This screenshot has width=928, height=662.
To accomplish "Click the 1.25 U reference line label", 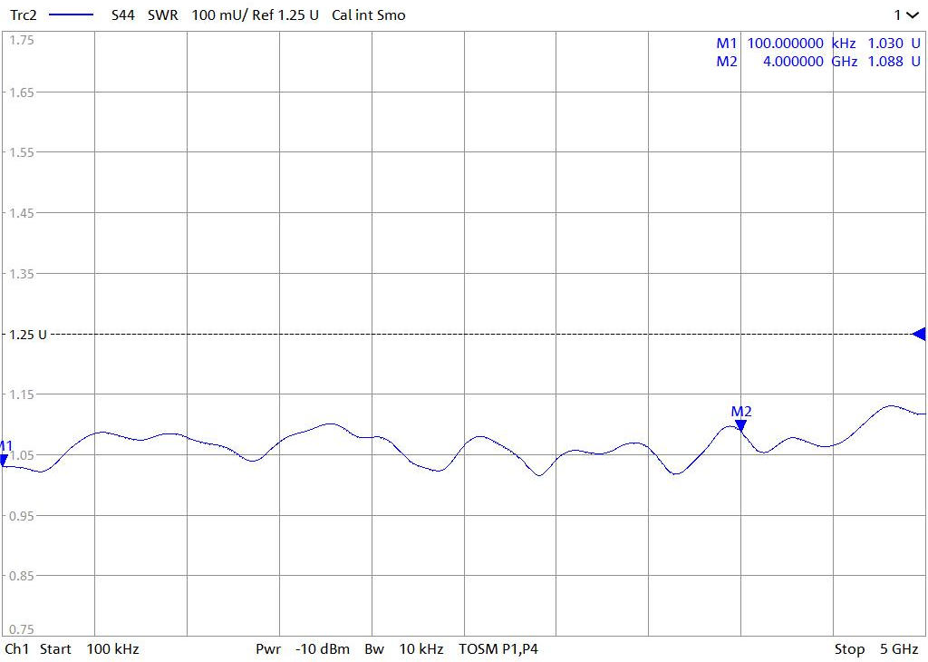I will (x=27, y=335).
